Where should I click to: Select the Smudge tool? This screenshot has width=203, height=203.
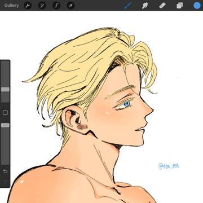pos(145,6)
